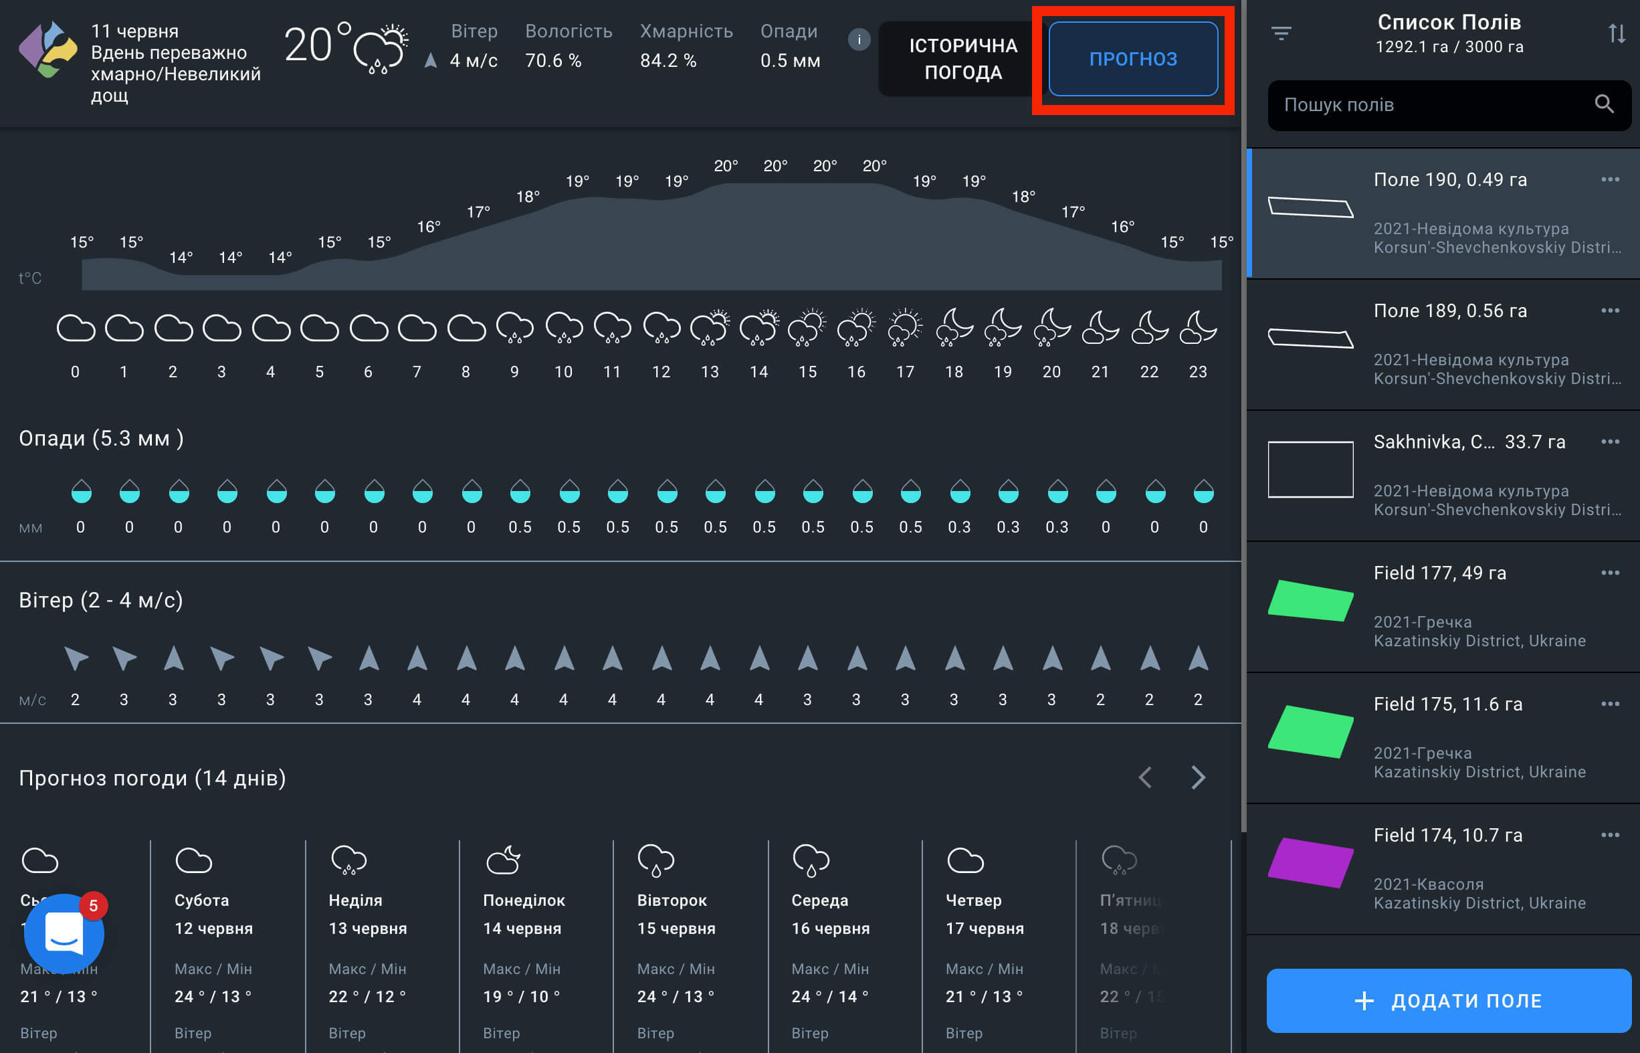Click the app logo icon
Screen dimensions: 1640x1053
pyautogui.click(x=48, y=50)
